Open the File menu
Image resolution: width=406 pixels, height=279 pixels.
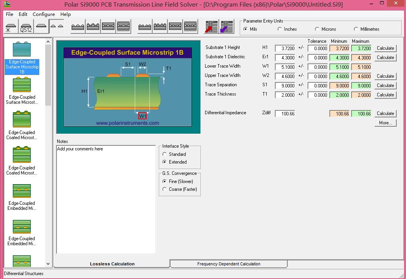10,14
